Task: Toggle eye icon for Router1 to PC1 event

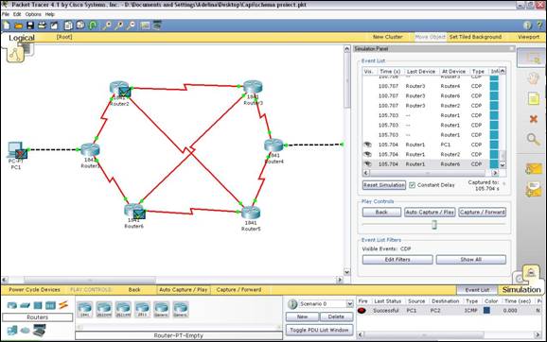Action: (x=367, y=145)
